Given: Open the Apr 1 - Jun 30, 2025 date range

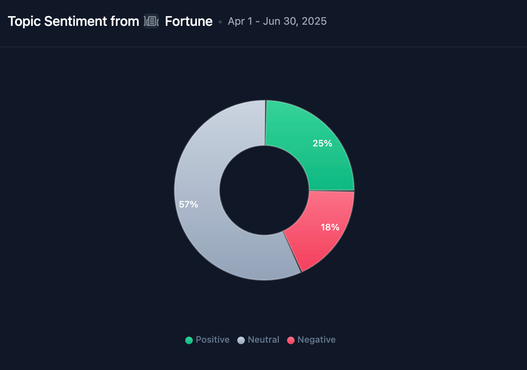Looking at the screenshot, I should coord(277,21).
